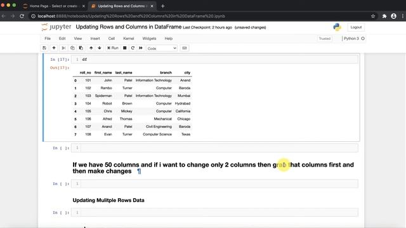406x228 pixels.
Task: Click the Jupyter logo
Action: (56, 27)
